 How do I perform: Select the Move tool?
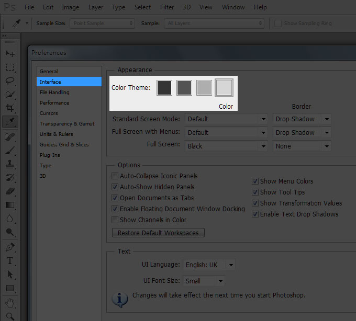10,53
